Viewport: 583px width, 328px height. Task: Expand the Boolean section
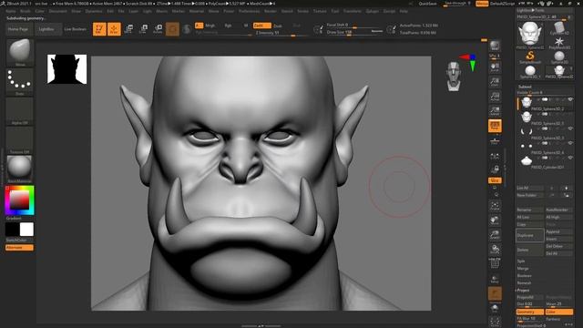pyautogui.click(x=525, y=276)
